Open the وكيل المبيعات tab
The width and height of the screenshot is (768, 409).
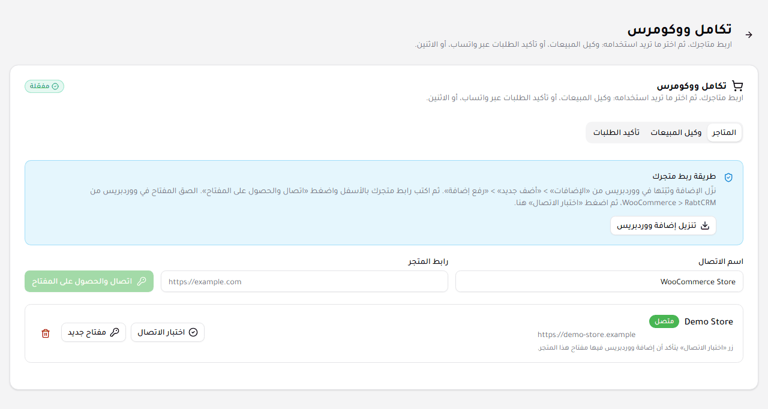[676, 133]
